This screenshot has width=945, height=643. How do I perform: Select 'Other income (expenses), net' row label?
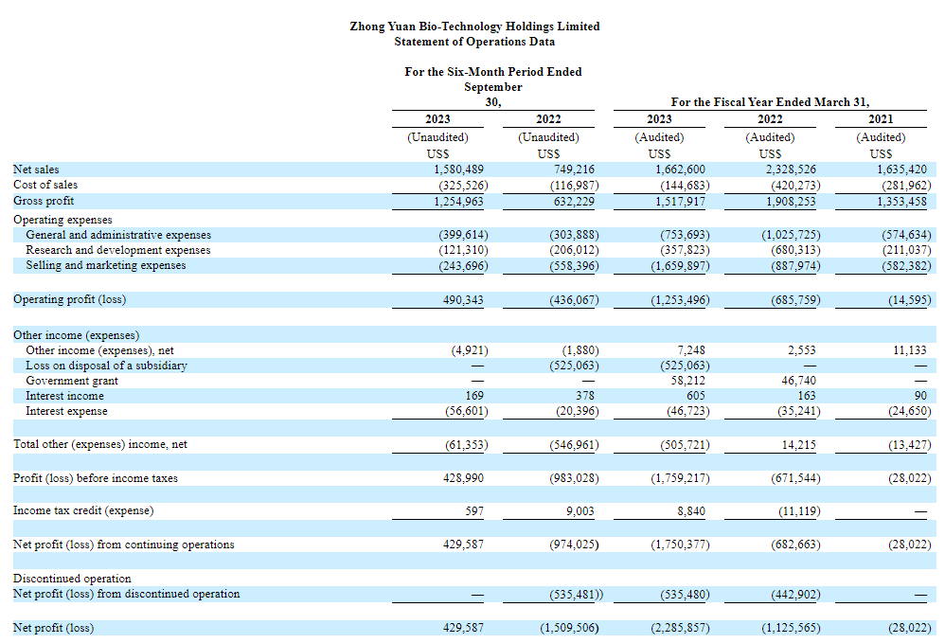point(99,350)
